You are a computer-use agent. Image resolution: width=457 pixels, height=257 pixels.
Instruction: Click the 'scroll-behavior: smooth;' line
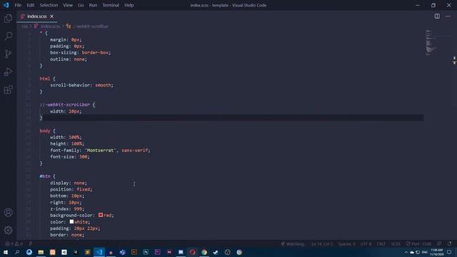pyautogui.click(x=81, y=85)
